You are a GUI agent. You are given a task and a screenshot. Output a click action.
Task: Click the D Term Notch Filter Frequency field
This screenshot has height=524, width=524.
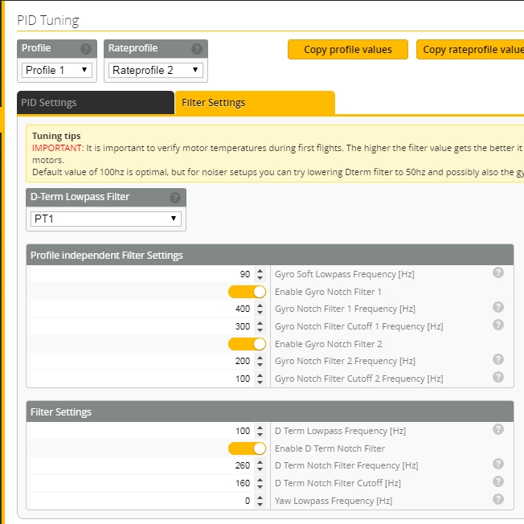pyautogui.click(x=142, y=465)
